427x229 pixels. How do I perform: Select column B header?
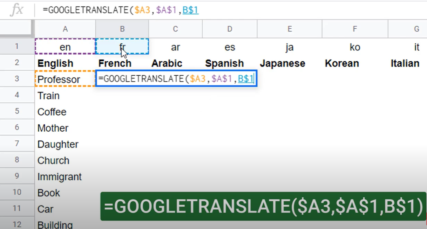pos(122,29)
